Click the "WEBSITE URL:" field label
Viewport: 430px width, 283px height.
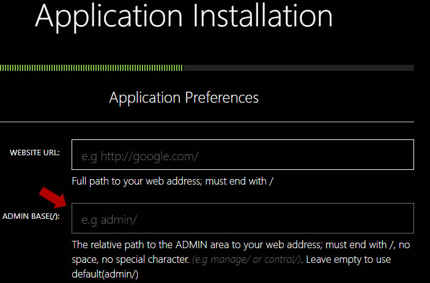pos(35,153)
